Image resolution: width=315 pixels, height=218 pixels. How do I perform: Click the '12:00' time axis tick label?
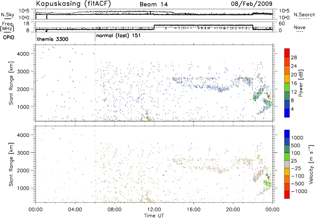click(154, 210)
